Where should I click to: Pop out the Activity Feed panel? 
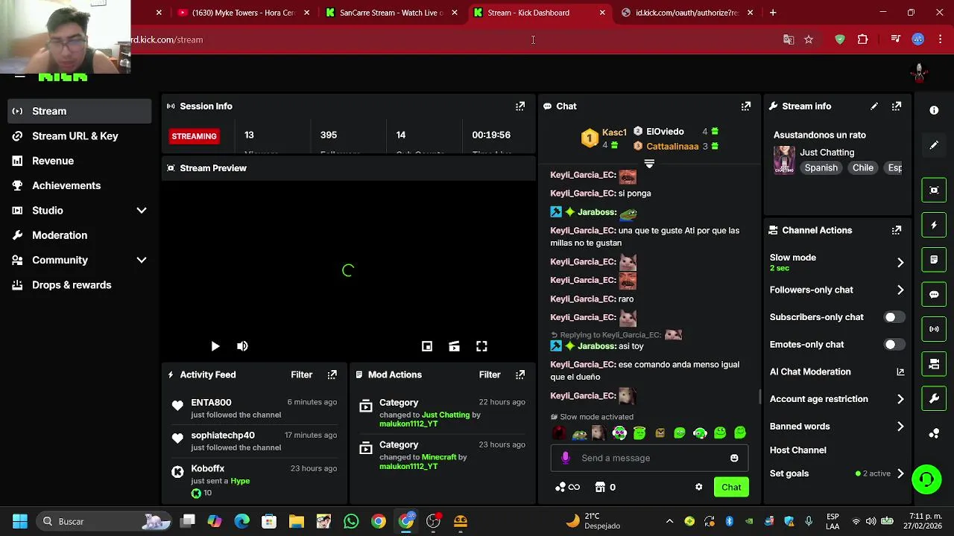click(332, 374)
